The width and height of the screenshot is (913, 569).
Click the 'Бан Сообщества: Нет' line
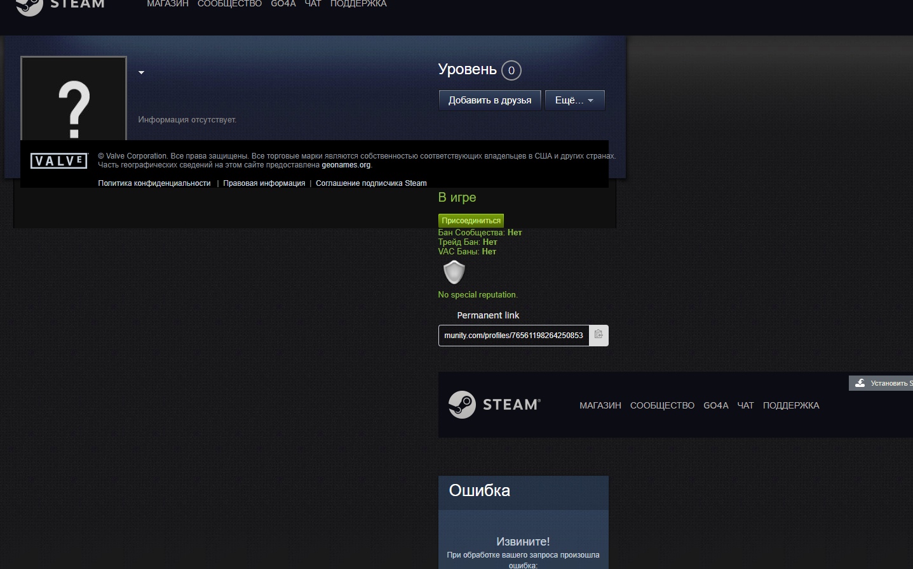pyautogui.click(x=480, y=233)
